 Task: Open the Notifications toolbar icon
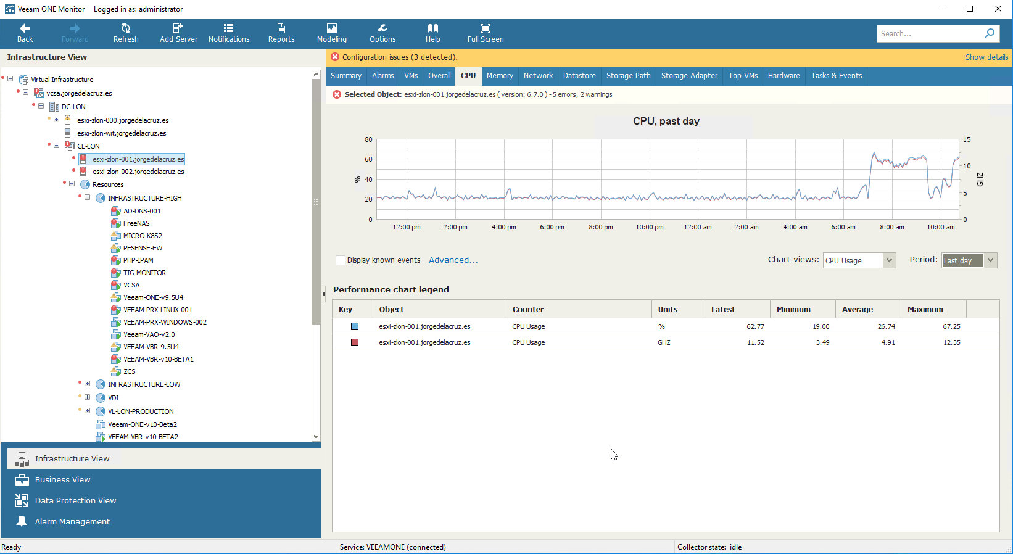(x=229, y=28)
